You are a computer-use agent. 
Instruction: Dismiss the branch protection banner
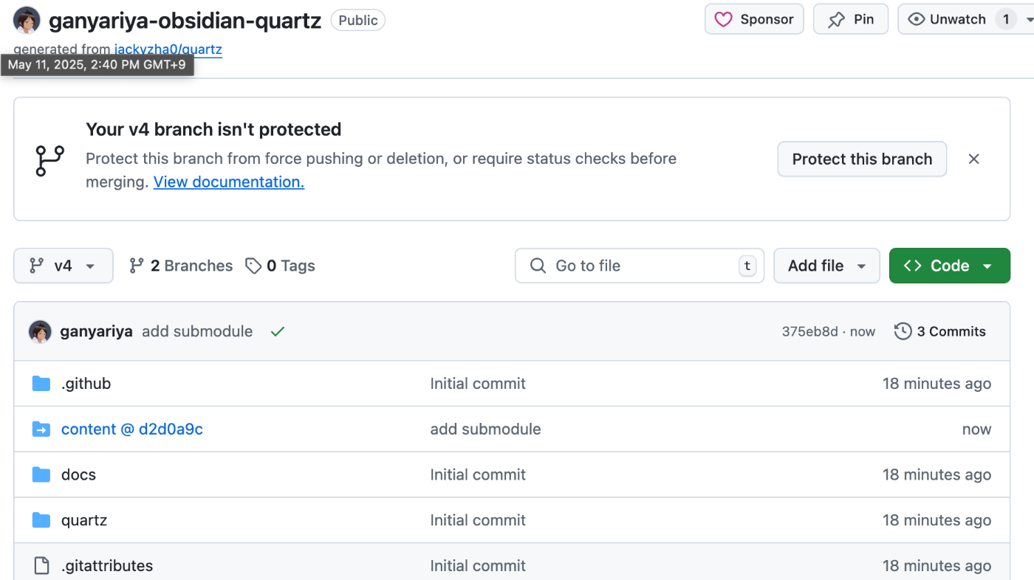pyautogui.click(x=974, y=159)
